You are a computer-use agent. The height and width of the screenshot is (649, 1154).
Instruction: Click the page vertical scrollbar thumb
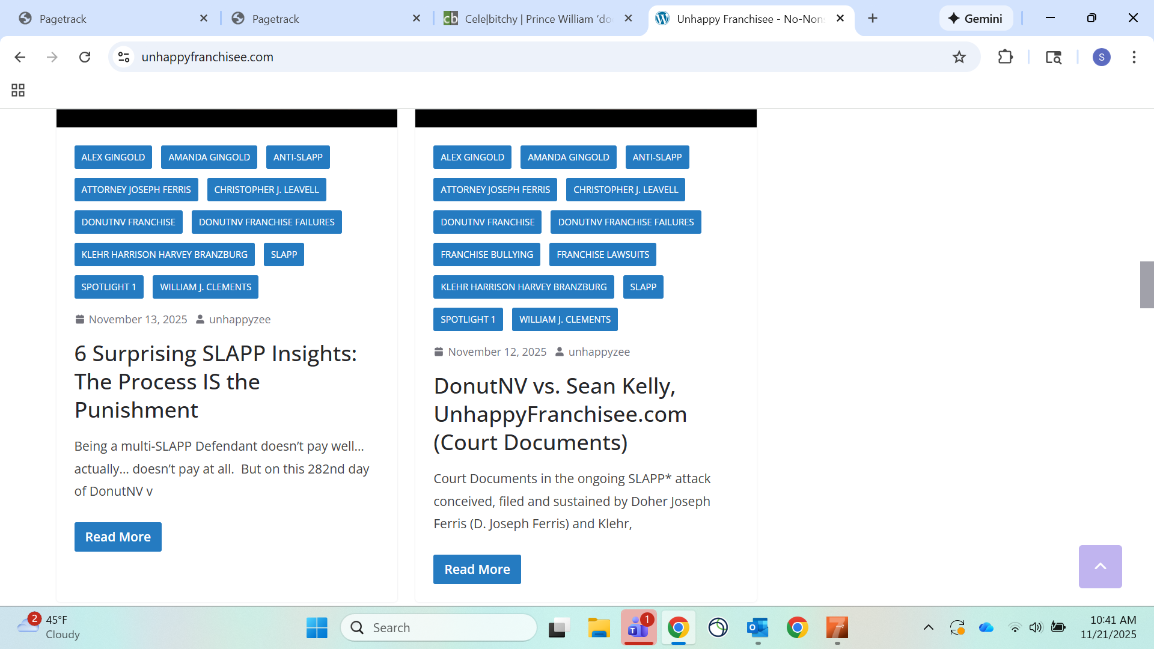(x=1146, y=285)
